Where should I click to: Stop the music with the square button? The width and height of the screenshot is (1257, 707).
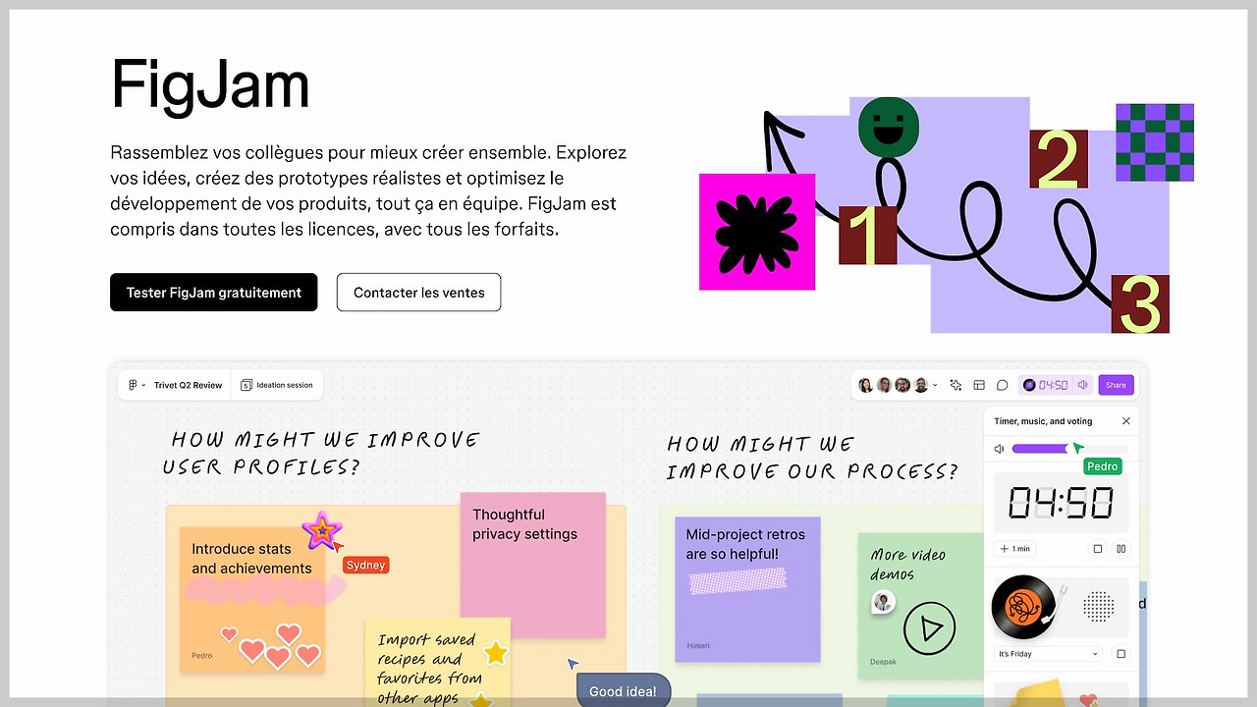coord(1120,654)
